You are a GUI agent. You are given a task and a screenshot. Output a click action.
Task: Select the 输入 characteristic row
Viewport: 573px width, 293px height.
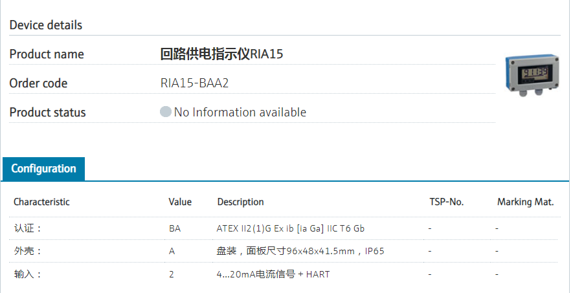pos(28,274)
